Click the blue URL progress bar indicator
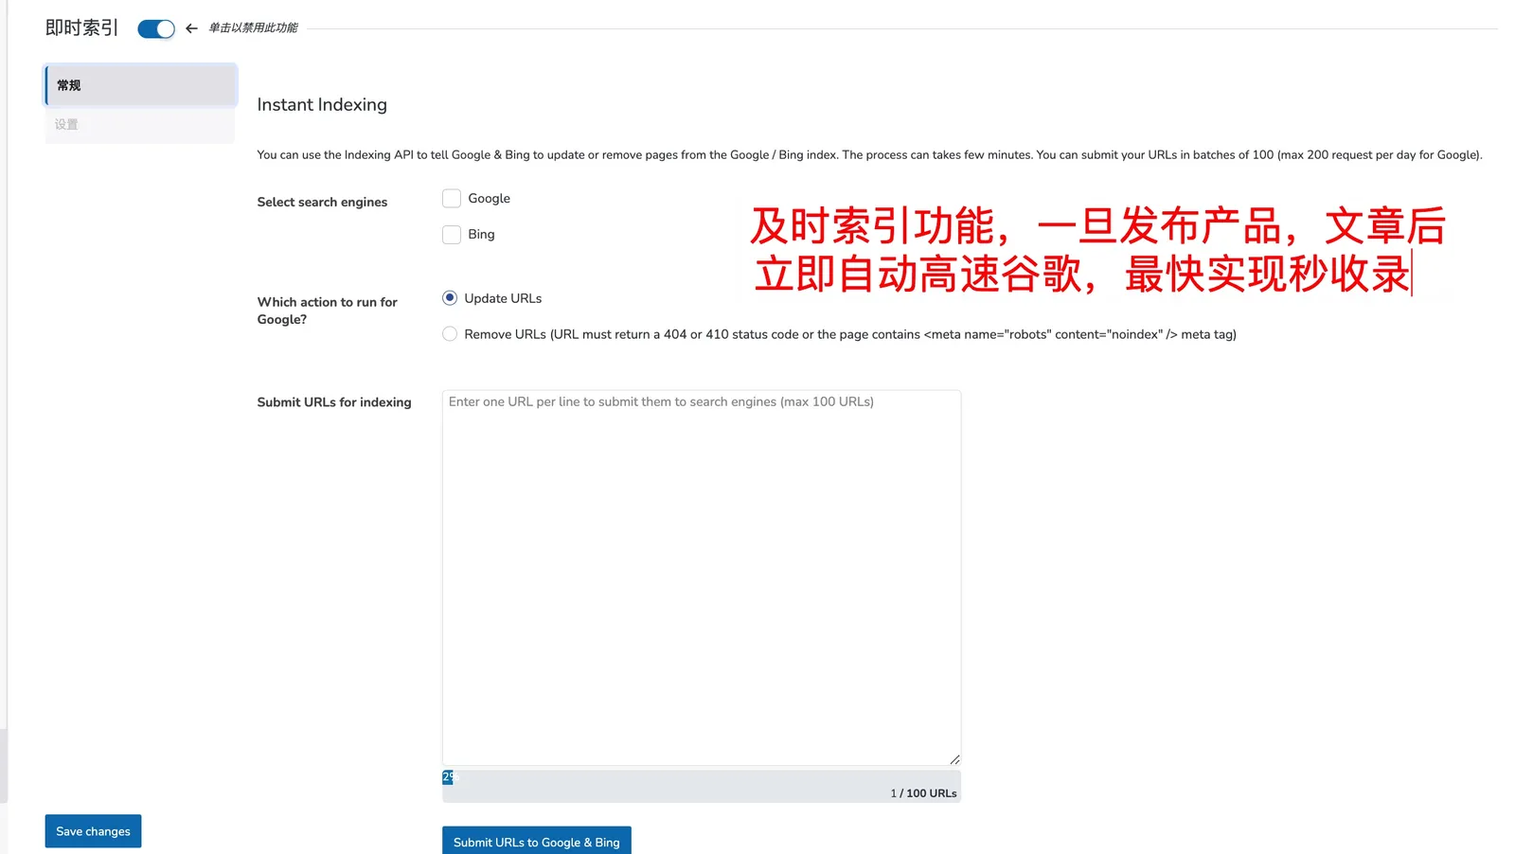Viewport: 1515px width, 854px height. pyautogui.click(x=448, y=777)
